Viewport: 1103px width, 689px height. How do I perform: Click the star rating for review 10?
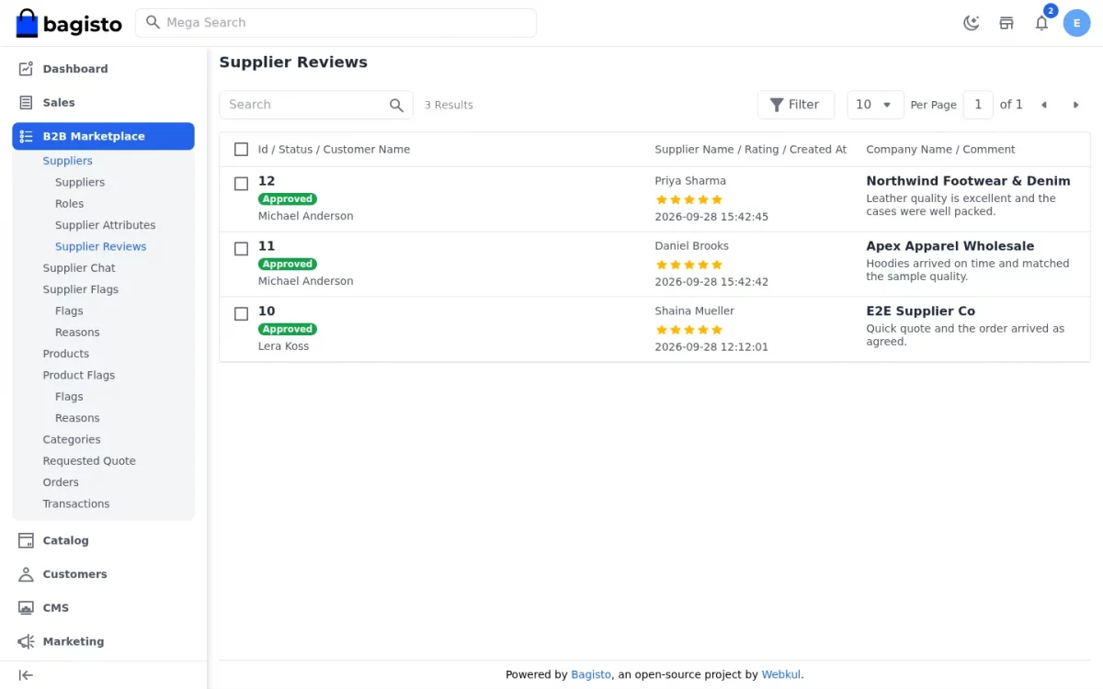pyautogui.click(x=689, y=330)
